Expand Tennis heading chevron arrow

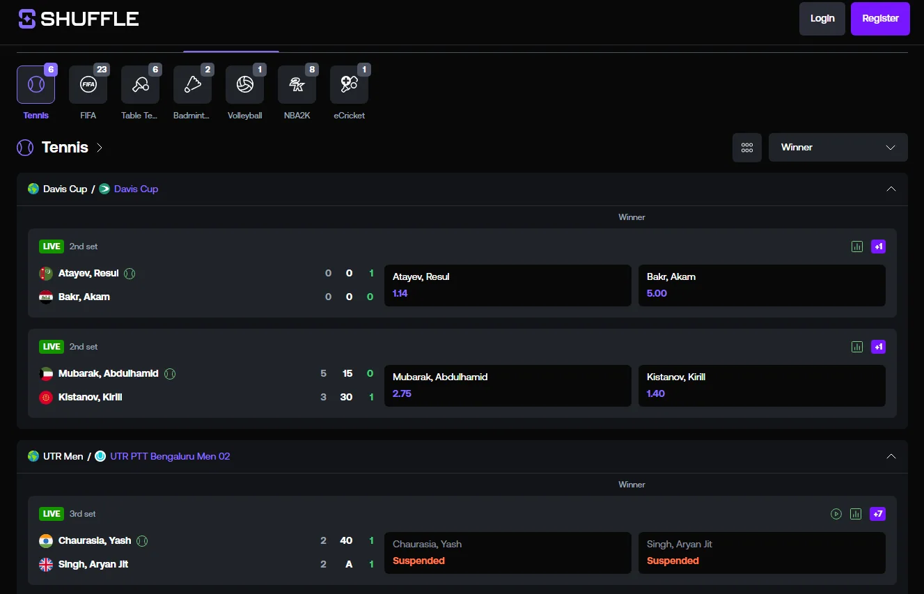(x=100, y=148)
